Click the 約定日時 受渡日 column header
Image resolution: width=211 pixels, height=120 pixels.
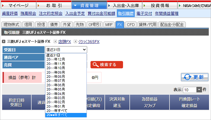pyautogui.click(x=16, y=102)
